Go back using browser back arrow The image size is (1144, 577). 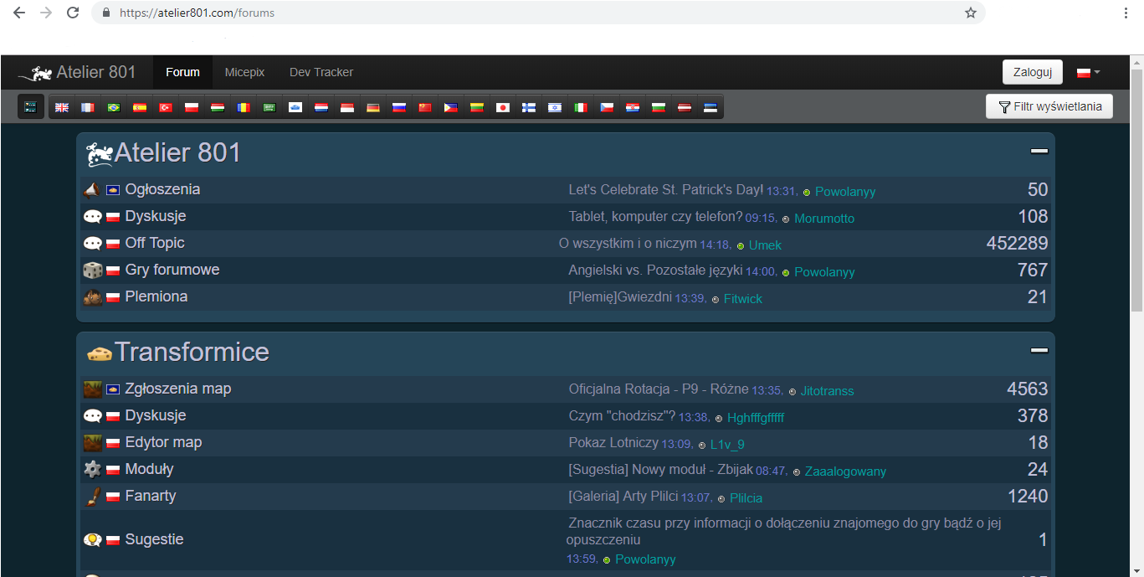(x=19, y=13)
